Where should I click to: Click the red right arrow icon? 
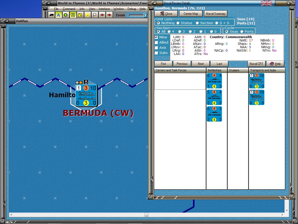click(x=109, y=15)
